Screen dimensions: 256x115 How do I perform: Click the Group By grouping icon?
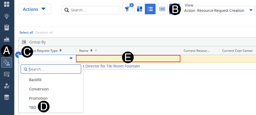tap(24, 42)
